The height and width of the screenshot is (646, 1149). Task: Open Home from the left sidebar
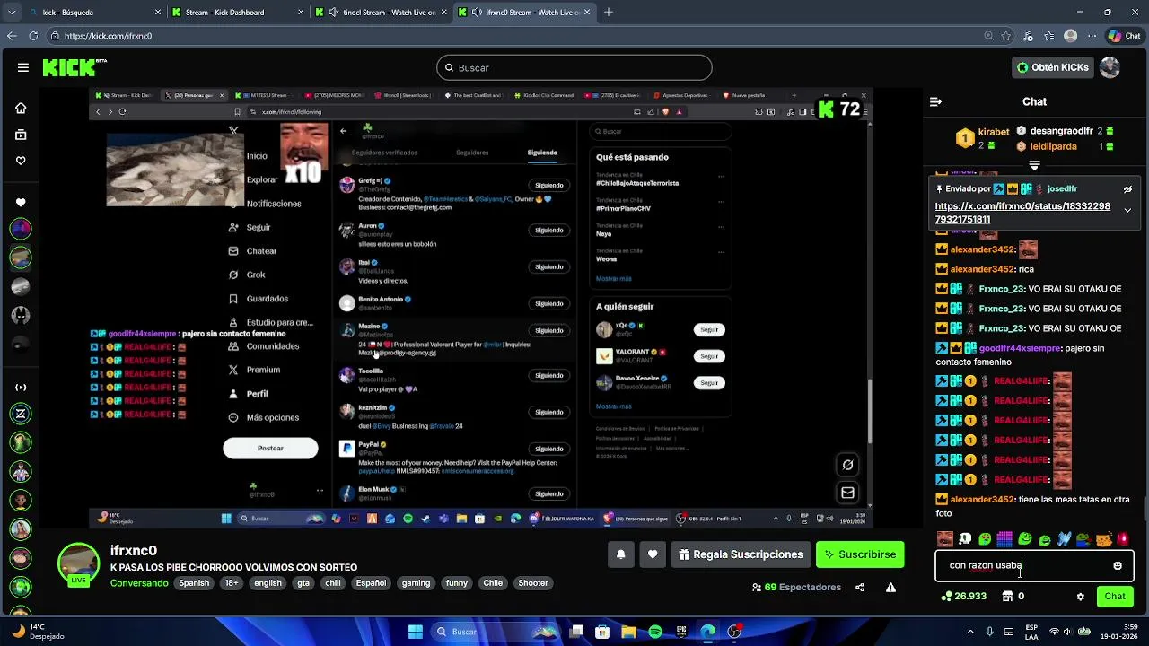(x=21, y=109)
